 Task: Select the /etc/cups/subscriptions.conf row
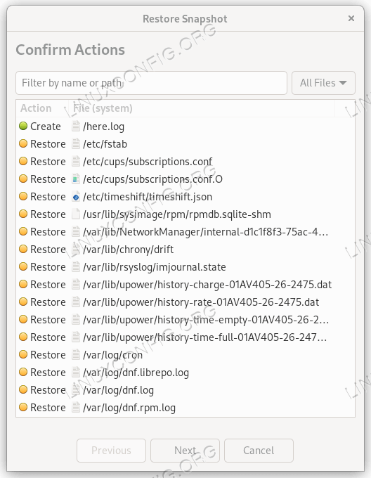coord(185,161)
